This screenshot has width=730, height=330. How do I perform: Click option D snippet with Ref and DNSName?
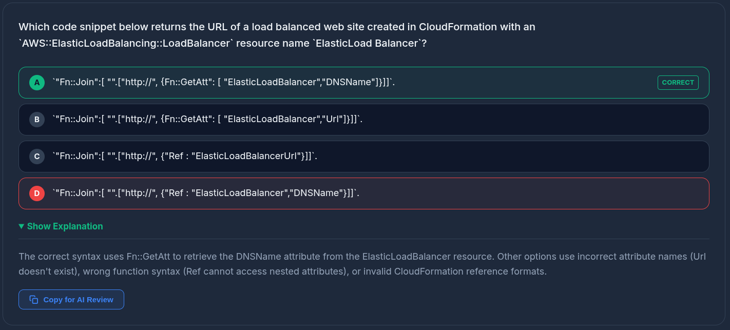pos(206,193)
